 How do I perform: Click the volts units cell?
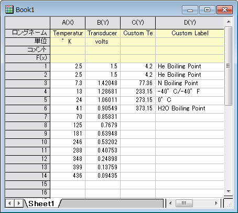point(103,42)
